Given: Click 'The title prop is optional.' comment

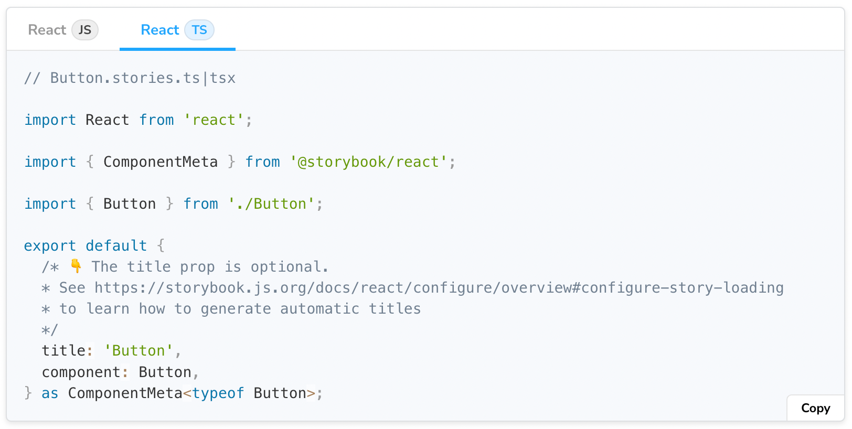Looking at the screenshot, I should point(210,266).
